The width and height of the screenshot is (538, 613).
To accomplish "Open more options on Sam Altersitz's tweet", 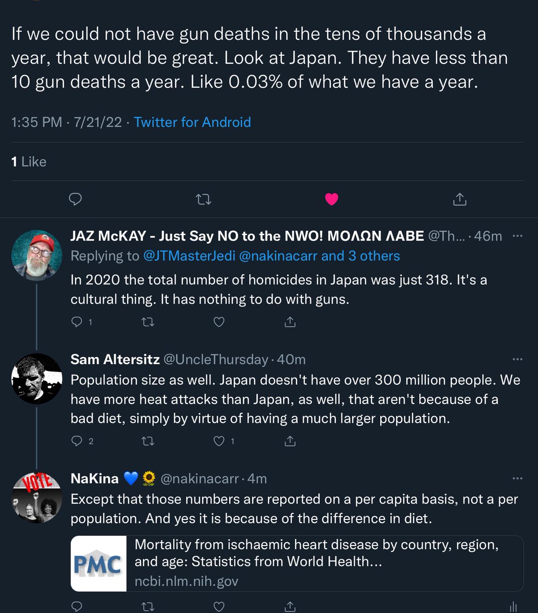I will pyautogui.click(x=517, y=360).
